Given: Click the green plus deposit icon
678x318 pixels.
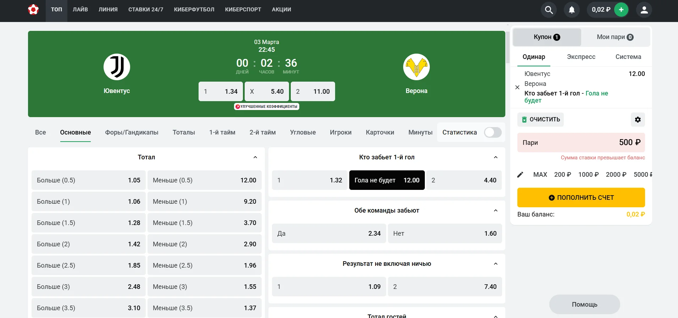Looking at the screenshot, I should tap(621, 10).
